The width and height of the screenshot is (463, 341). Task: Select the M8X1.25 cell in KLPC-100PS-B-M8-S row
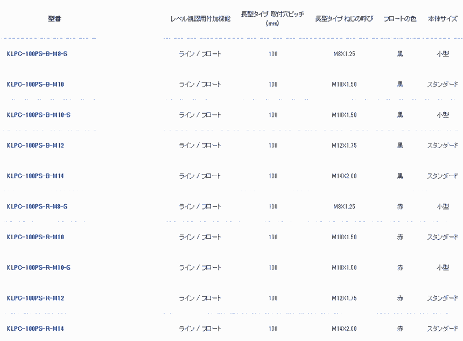[345, 54]
